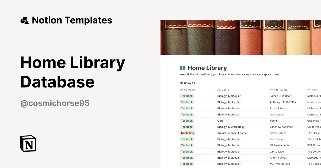Viewport: 321px width, 168px height.
Task: Click the text icon beside the Title header
Action: tap(309, 90)
